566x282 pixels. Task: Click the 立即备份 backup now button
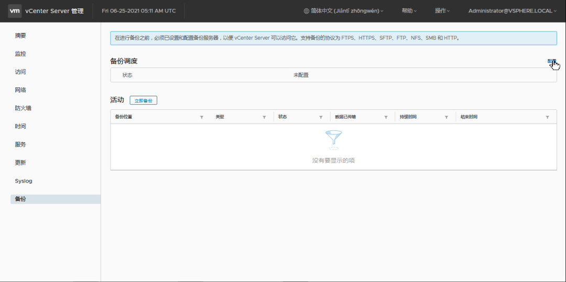(x=143, y=100)
